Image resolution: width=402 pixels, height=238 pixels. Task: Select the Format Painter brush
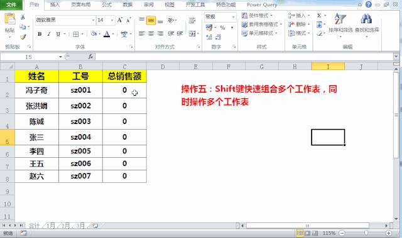click(x=23, y=37)
